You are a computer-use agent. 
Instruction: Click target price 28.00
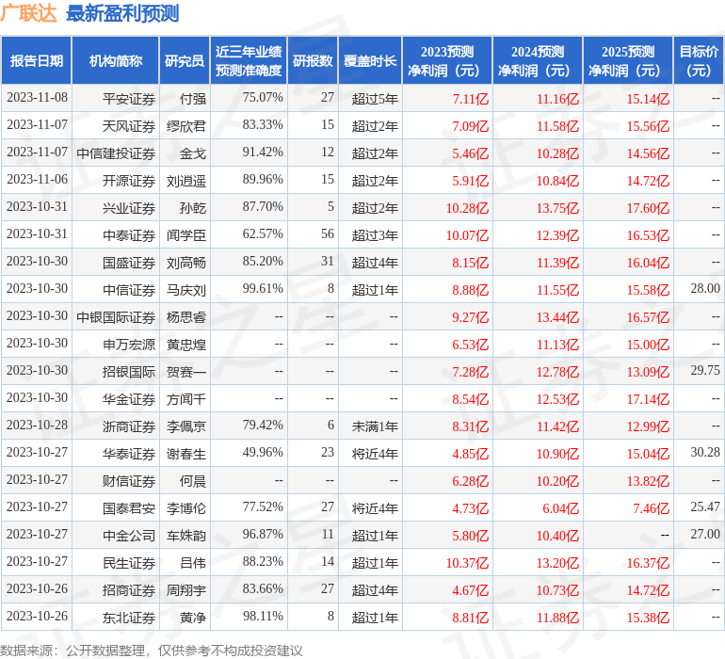point(705,288)
